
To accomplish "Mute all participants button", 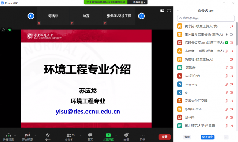I will pyautogui.click(x=207, y=137).
